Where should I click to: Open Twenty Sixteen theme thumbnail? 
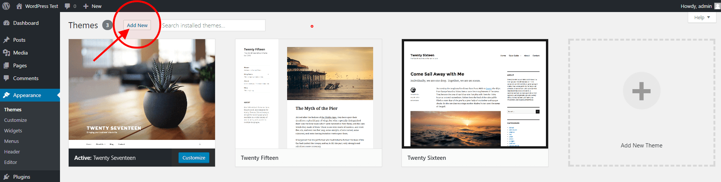tap(475, 94)
